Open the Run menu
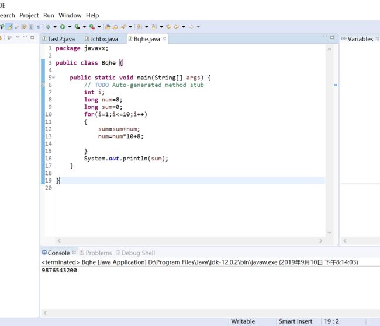 point(49,16)
